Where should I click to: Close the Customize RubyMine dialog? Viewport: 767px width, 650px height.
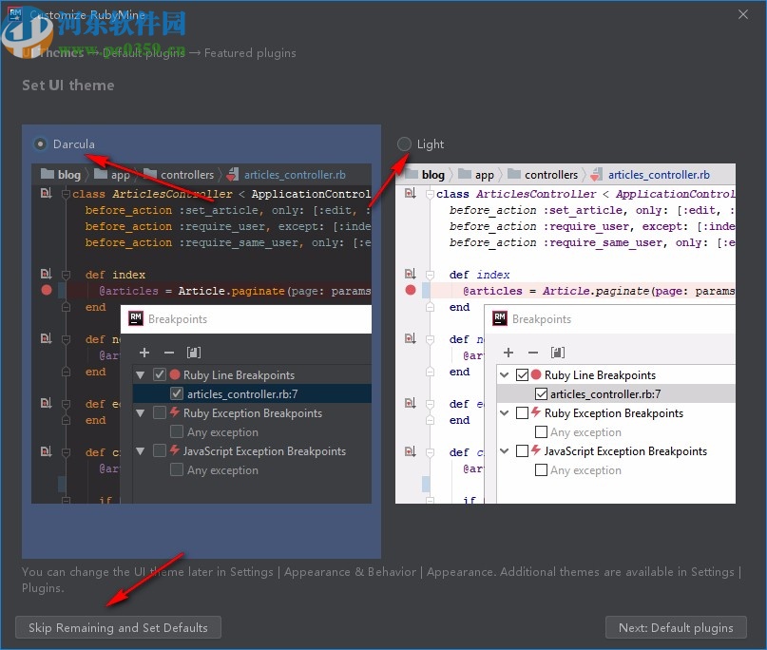coord(743,14)
